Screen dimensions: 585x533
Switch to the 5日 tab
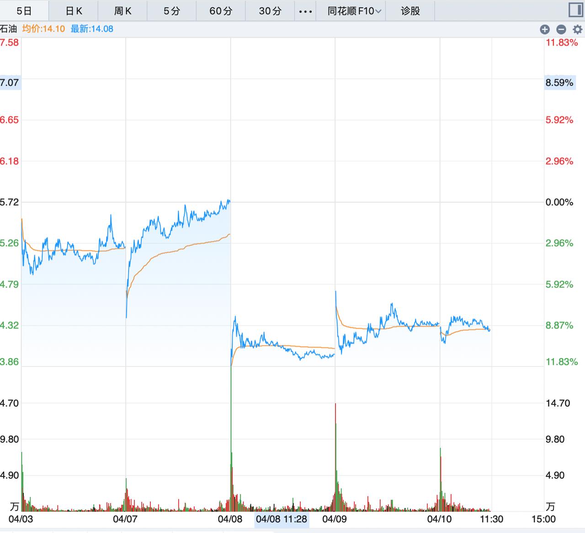point(24,11)
